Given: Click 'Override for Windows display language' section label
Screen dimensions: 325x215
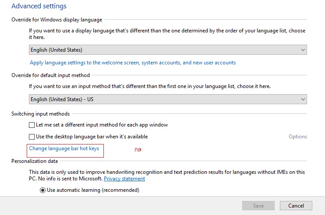Looking at the screenshot, I should pos(57,20).
